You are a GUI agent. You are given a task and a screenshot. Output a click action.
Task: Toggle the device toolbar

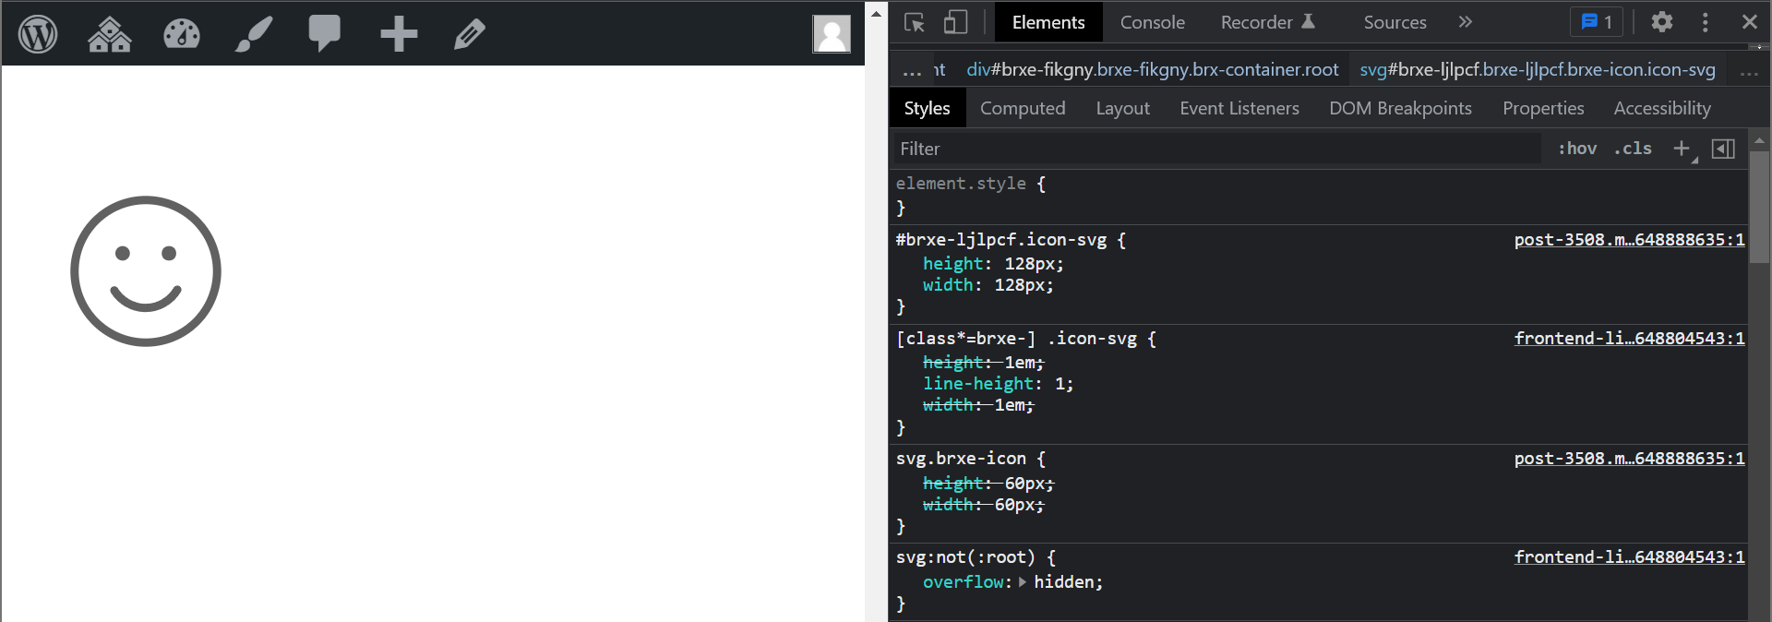point(955,22)
